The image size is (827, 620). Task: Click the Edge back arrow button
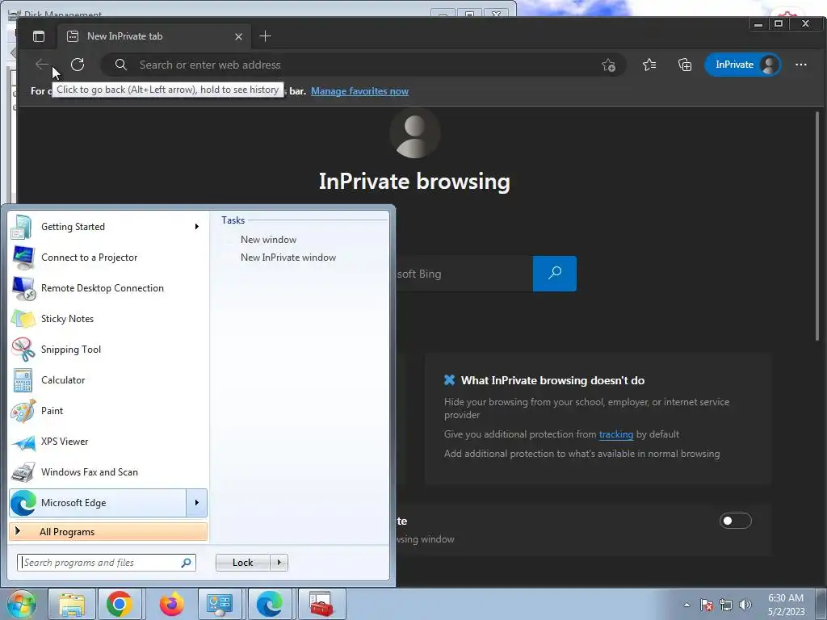(x=42, y=65)
